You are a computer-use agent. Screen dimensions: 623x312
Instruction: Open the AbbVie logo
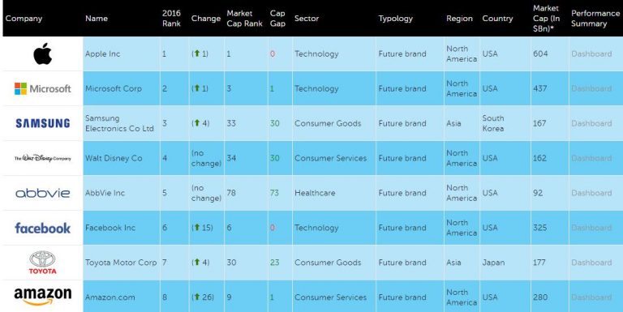tap(42, 193)
